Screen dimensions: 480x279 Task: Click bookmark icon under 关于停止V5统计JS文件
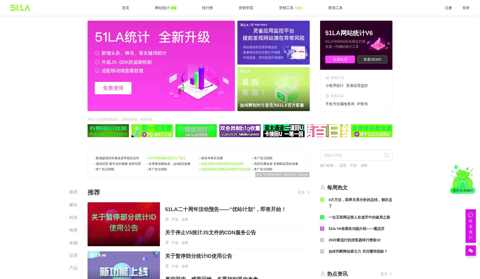pos(167,243)
